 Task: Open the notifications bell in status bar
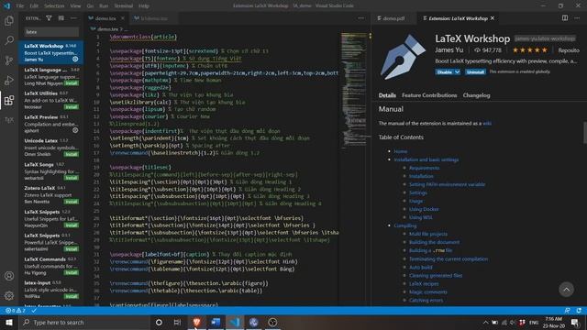point(579,311)
